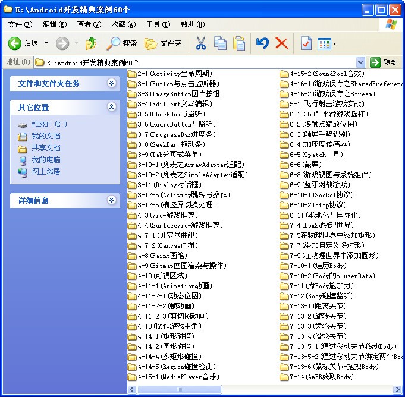Click the Views toolbar icon
The width and height of the screenshot is (405, 397).
(x=324, y=43)
